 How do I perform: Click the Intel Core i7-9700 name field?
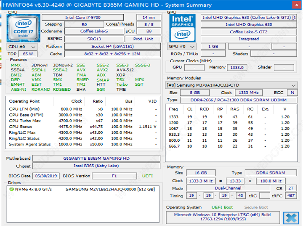click(x=83, y=17)
